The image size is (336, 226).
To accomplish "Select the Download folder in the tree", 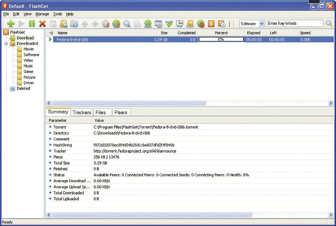I will tap(25, 38).
